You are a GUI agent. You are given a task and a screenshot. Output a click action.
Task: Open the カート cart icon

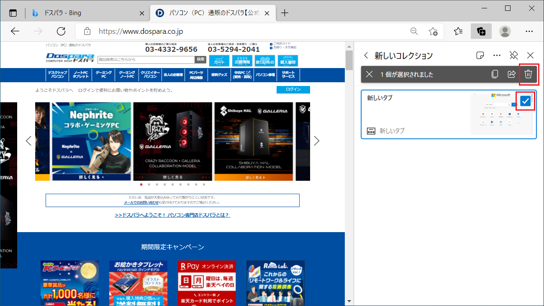click(x=219, y=61)
